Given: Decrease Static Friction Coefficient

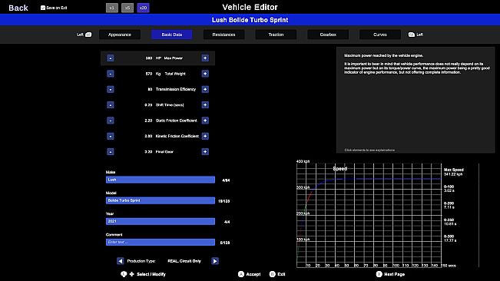Looking at the screenshot, I should (x=111, y=121).
